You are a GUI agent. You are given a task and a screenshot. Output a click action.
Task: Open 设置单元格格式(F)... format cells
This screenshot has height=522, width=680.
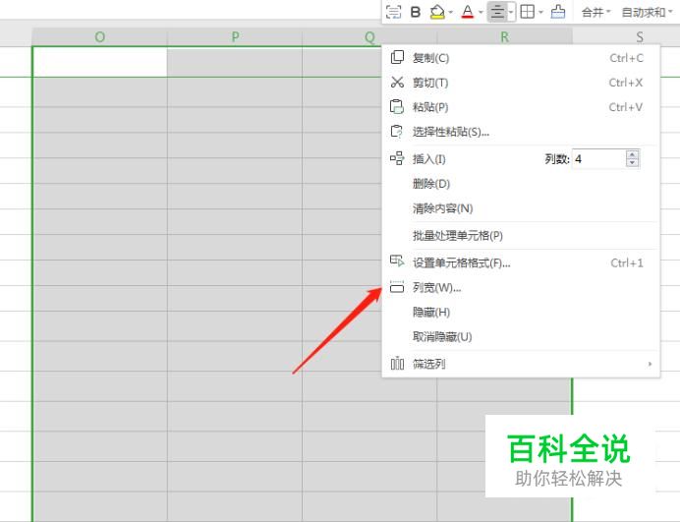[x=521, y=262]
